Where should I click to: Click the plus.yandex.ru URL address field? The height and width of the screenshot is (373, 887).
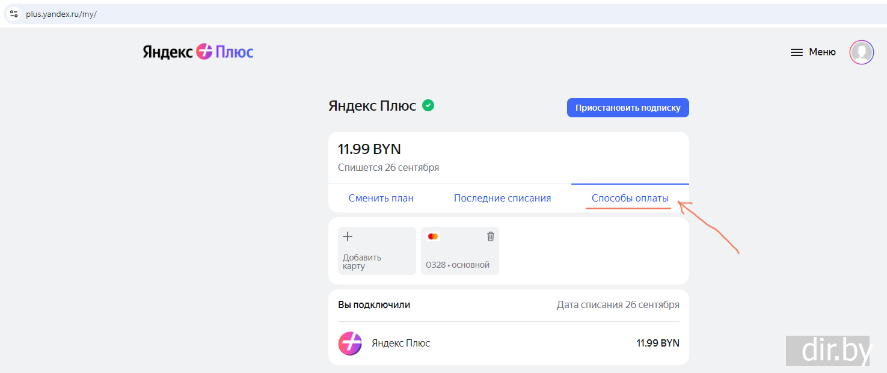tap(61, 14)
